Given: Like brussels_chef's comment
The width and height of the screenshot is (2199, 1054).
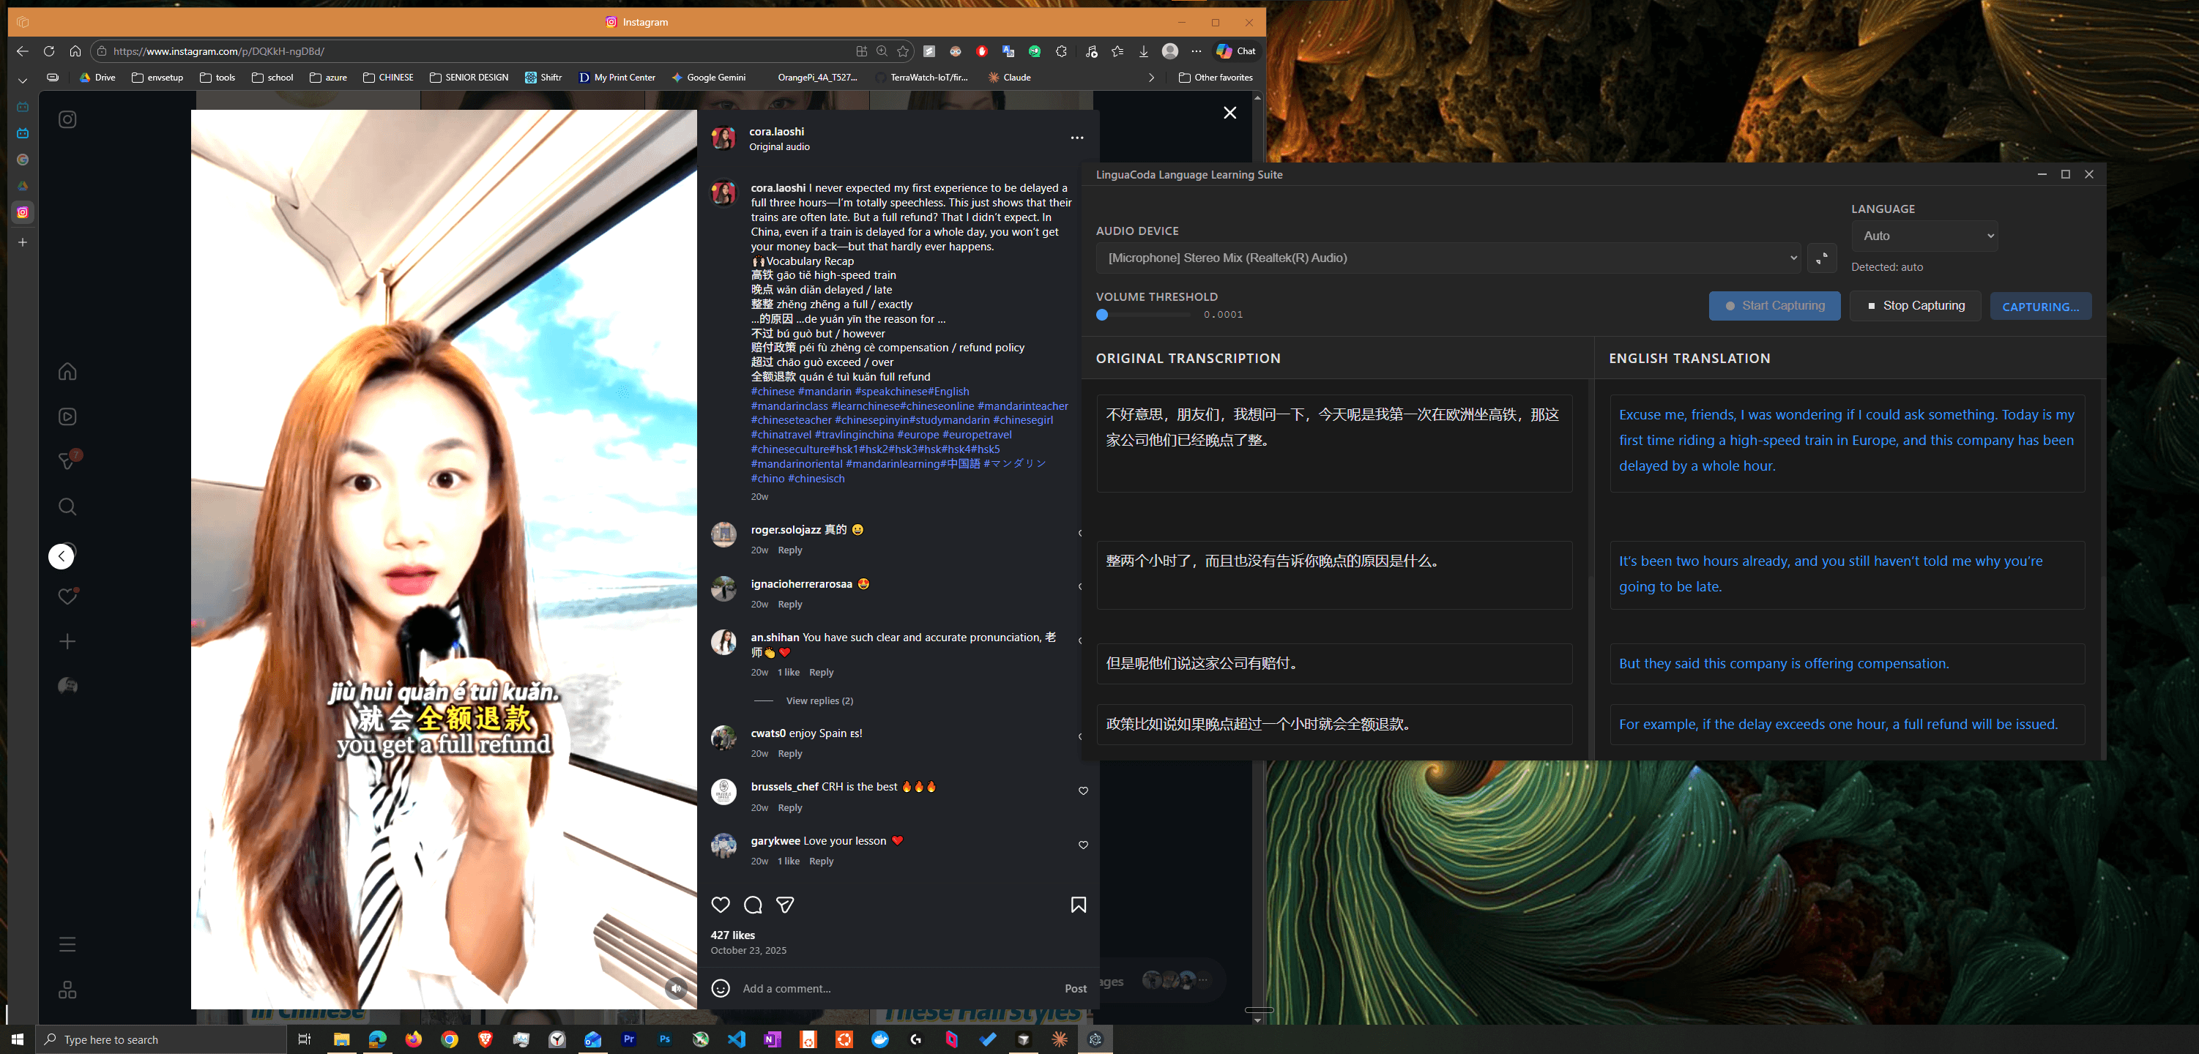Looking at the screenshot, I should point(1082,791).
